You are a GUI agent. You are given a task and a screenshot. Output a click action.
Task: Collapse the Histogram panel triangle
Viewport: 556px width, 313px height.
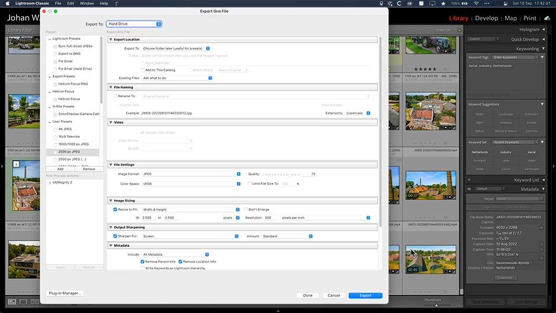coord(543,30)
